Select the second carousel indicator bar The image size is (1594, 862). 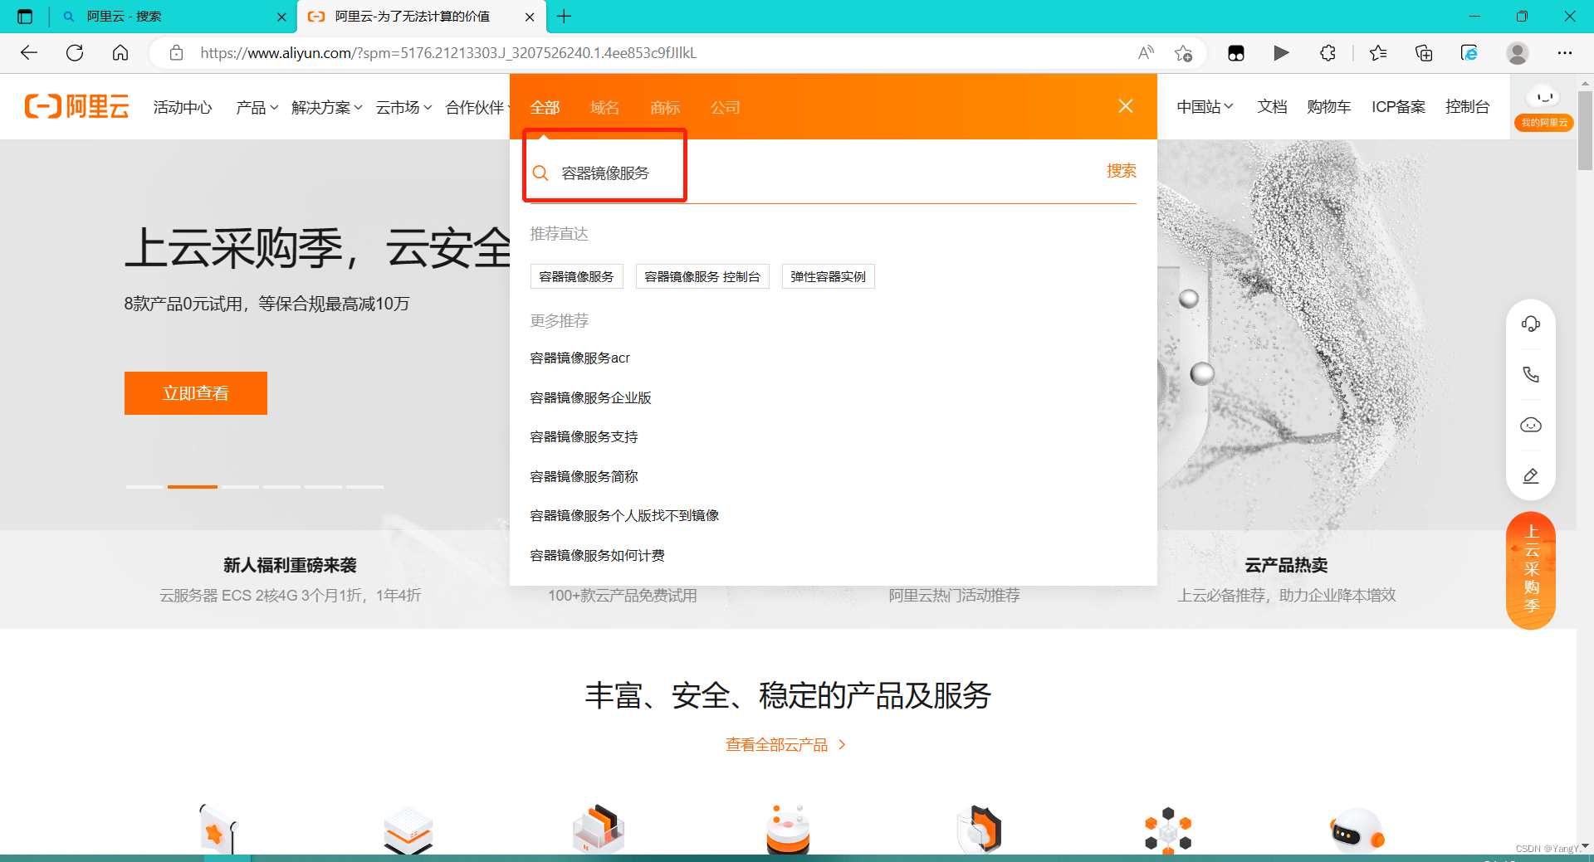click(x=192, y=487)
